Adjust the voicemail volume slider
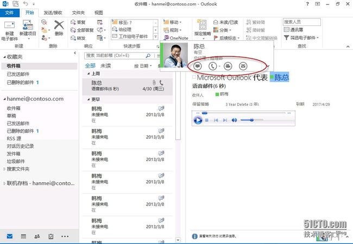Image resolution: width=353 pixels, height=244 pixels. tap(251, 120)
